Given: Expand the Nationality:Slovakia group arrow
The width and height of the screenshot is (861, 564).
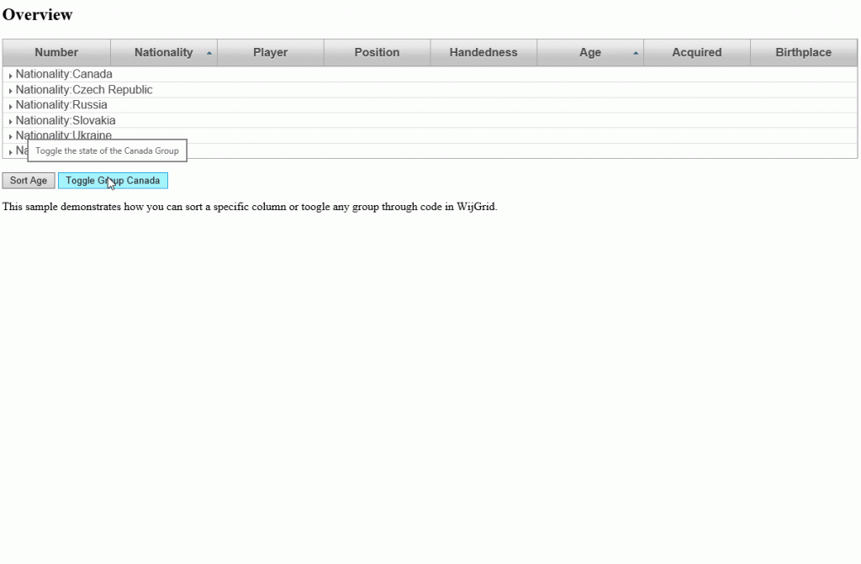Looking at the screenshot, I should (10, 122).
